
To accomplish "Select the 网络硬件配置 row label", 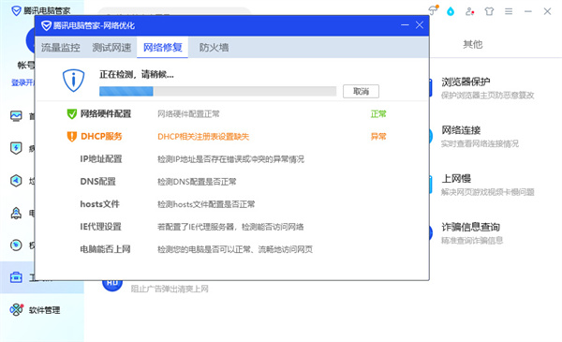I will pyautogui.click(x=105, y=114).
